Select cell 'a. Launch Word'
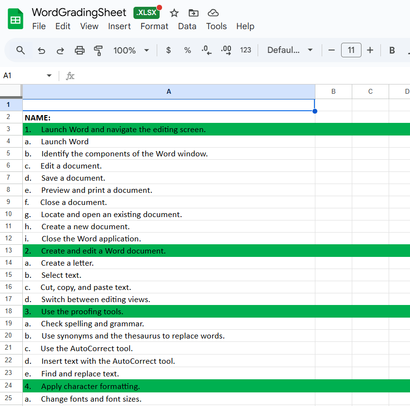 click(x=169, y=141)
